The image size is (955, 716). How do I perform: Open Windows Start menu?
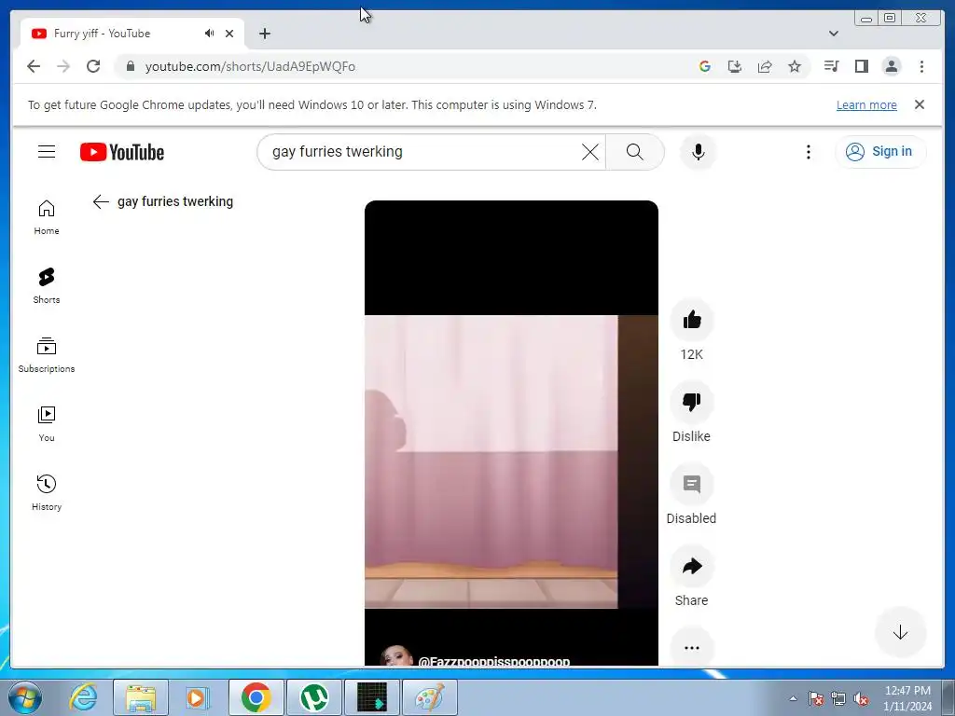[x=24, y=697]
